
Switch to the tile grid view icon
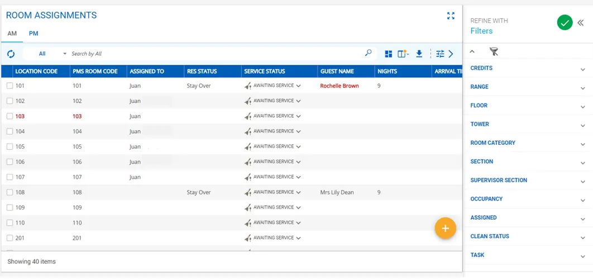point(389,54)
